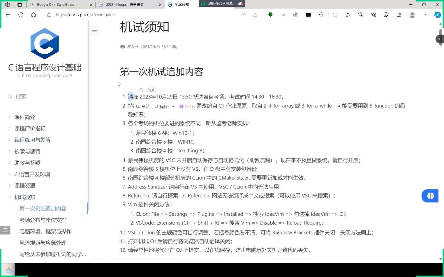The height and width of the screenshot is (277, 444).
Task: Toggle the sidebar with the hamburger icon
Action: point(94,31)
